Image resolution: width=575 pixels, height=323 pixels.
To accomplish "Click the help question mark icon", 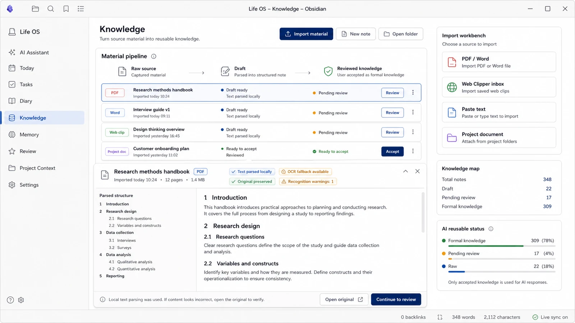I will coord(10,300).
